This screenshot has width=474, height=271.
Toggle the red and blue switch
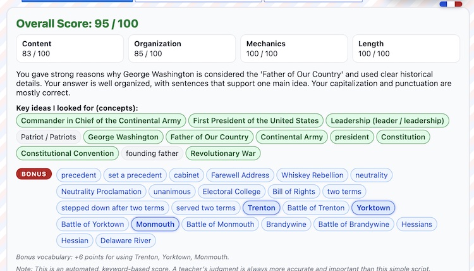451,4
